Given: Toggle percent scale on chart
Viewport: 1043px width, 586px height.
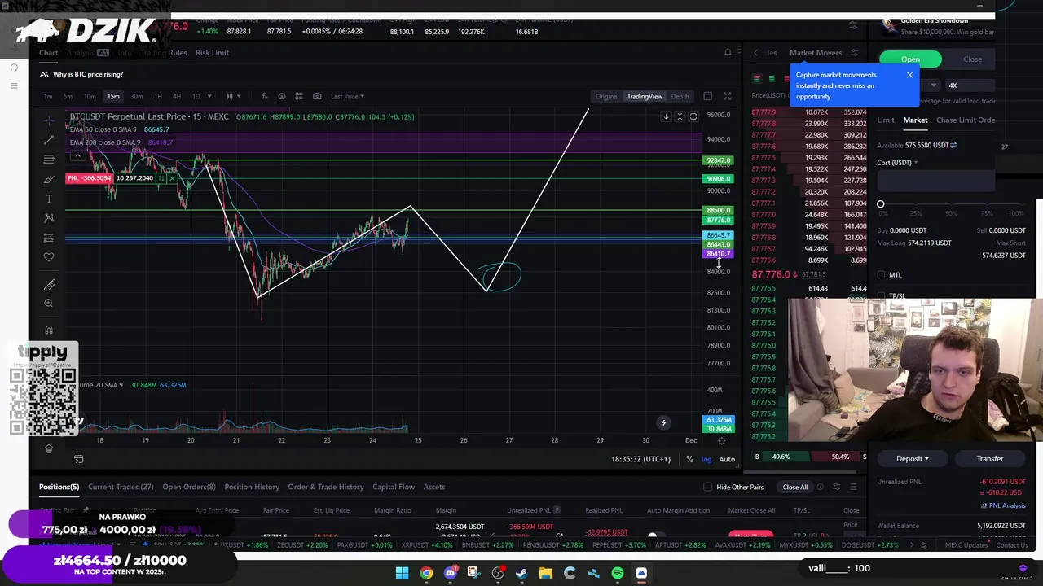Looking at the screenshot, I should click(689, 459).
